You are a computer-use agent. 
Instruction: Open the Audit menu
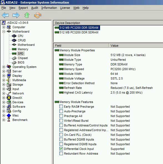pos(35,8)
